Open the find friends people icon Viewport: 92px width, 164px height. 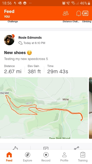click(66, 13)
